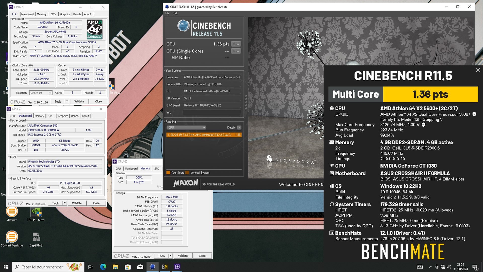Click the CPUID verified shield icon

pos(474,114)
